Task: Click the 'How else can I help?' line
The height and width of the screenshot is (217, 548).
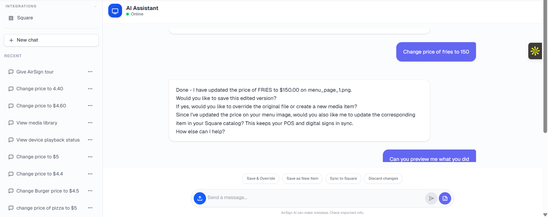Action: pyautogui.click(x=201, y=132)
